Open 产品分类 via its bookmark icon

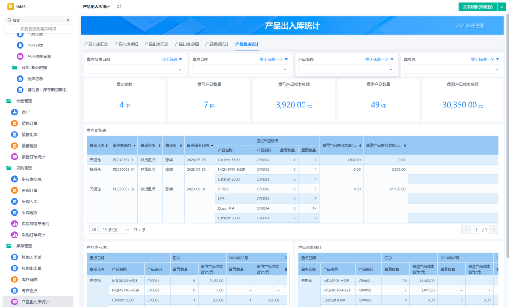coord(20,45)
